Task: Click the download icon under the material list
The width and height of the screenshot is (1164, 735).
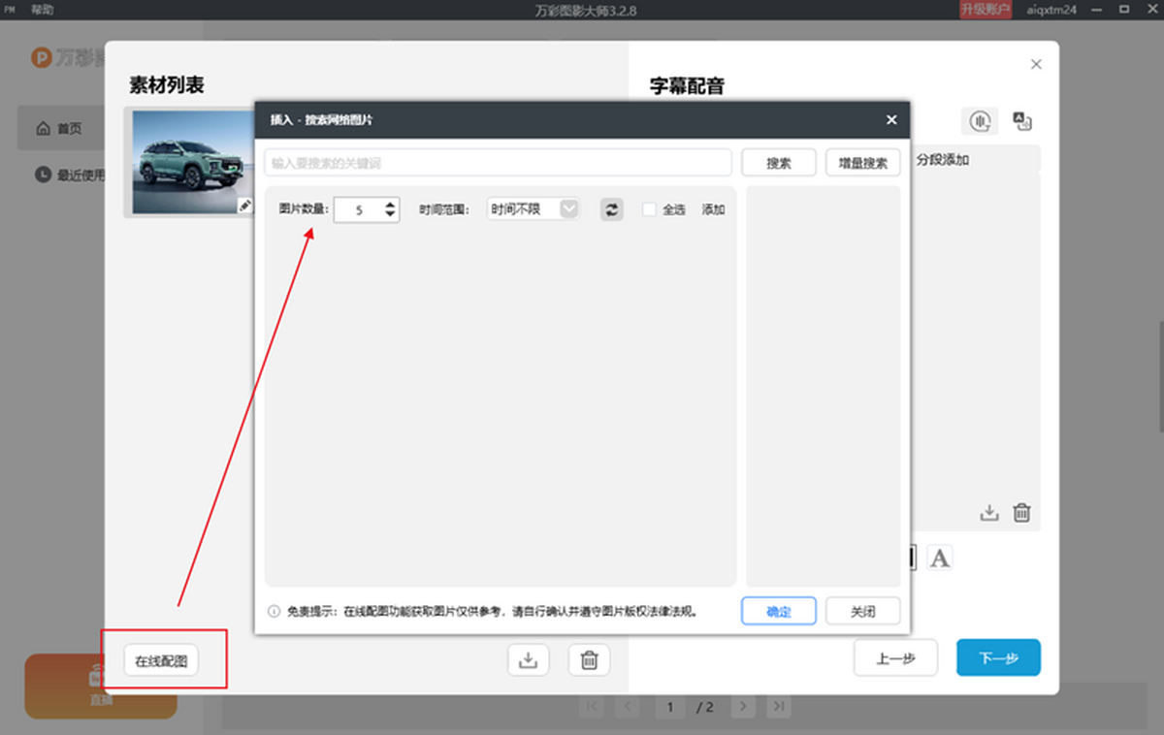Action: [529, 660]
